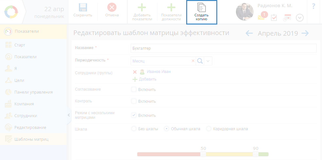Image resolution: width=322 pixels, height=160 pixels.
Task: Click the Save (Сохранить) floppy icon
Action: pos(83,8)
